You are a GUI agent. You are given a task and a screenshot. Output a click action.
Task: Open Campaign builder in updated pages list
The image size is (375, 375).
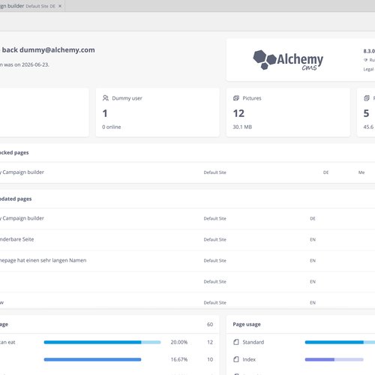tap(22, 218)
